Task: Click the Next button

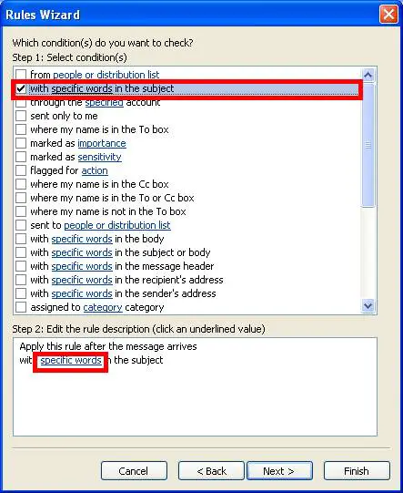Action: 279,471
